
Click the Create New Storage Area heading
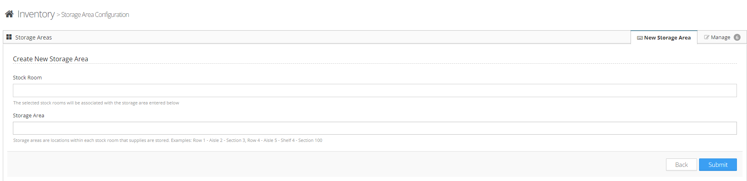(50, 59)
